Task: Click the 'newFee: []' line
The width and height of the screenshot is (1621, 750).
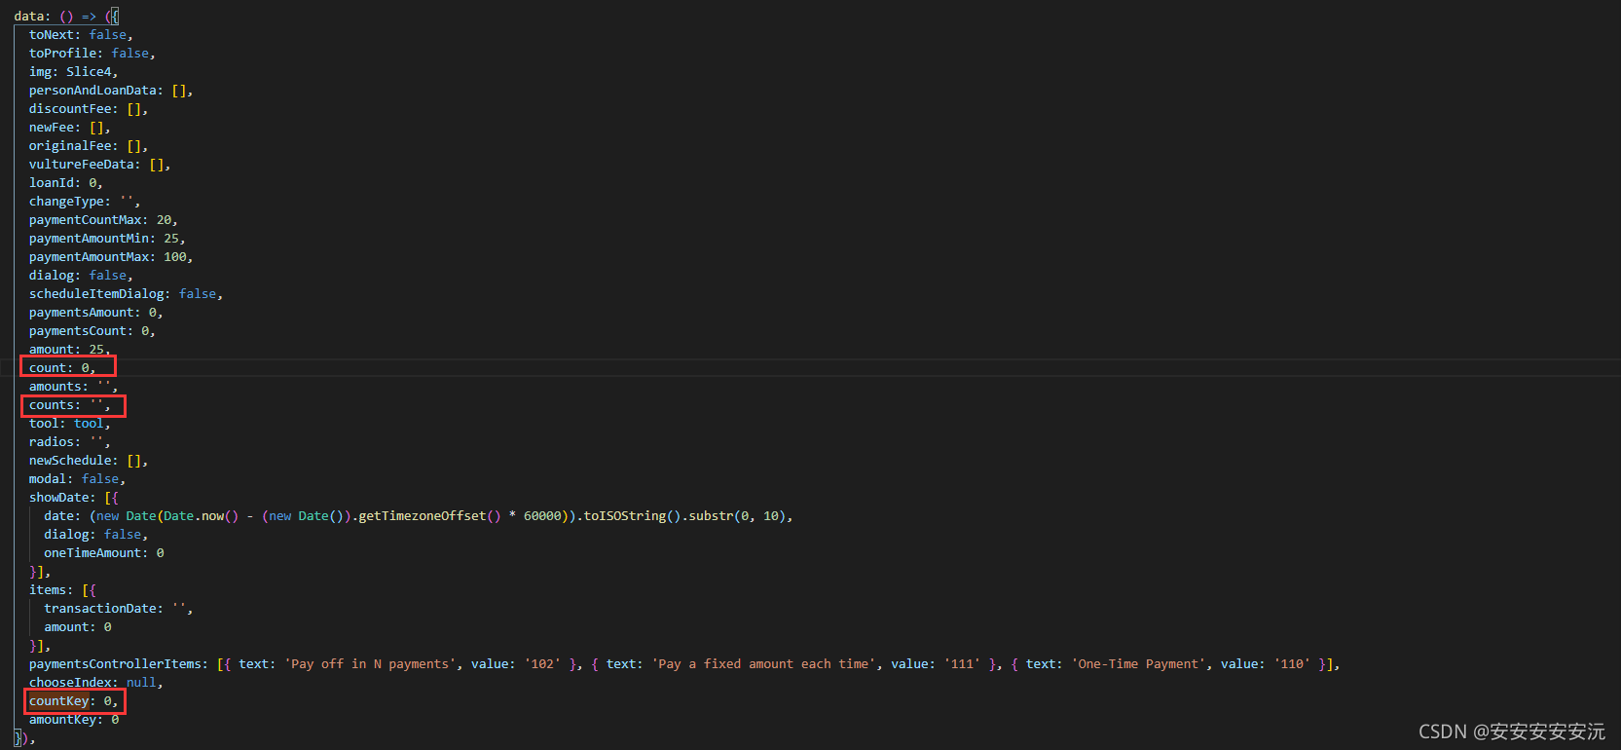Action: (70, 128)
